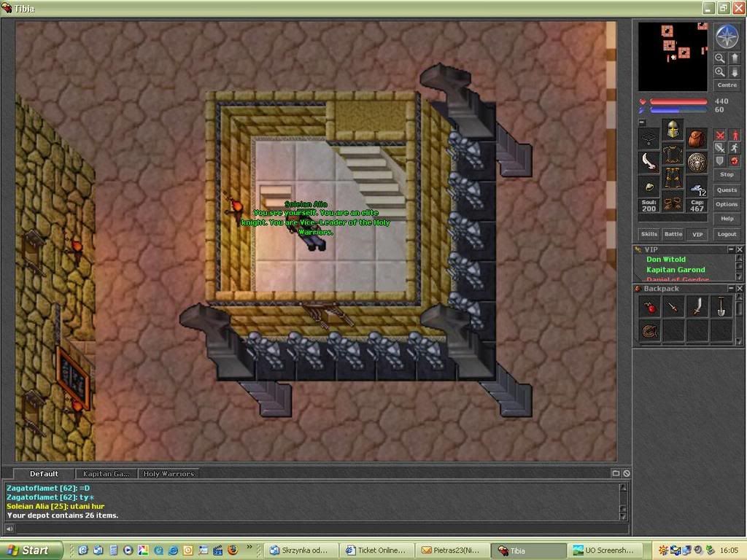The width and height of the screenshot is (747, 560).
Task: Click the minimap view
Action: point(673,57)
